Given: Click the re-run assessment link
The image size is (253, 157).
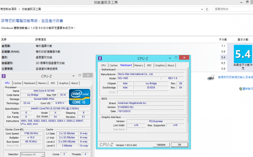Looking at the screenshot, I should 248,89.
